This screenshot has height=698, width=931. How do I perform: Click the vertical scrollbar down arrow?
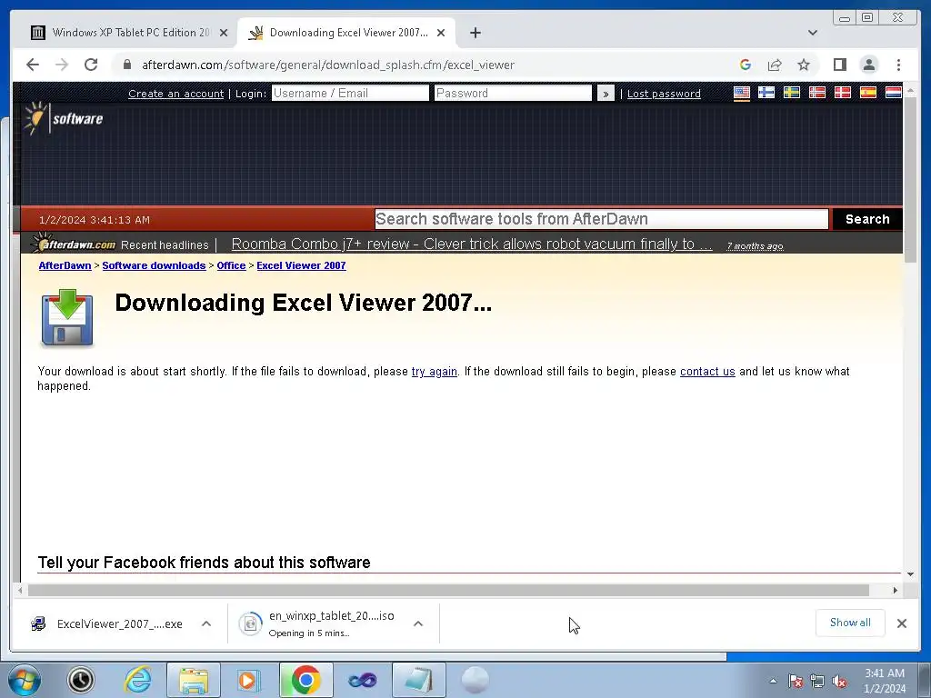910,574
